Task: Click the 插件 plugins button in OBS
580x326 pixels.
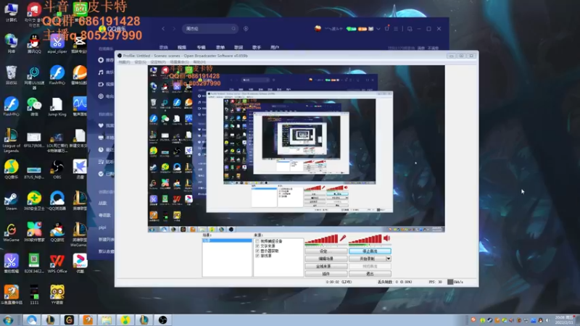Action: point(326,274)
